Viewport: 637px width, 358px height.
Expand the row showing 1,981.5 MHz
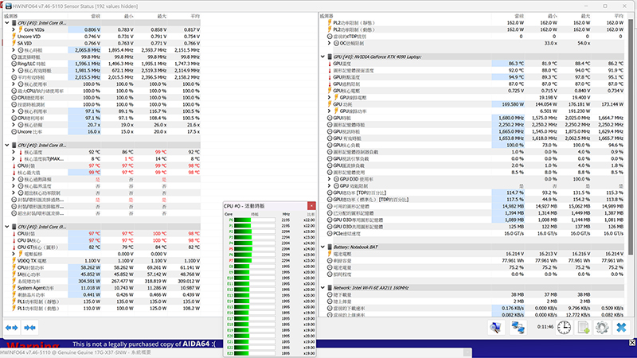point(14,71)
